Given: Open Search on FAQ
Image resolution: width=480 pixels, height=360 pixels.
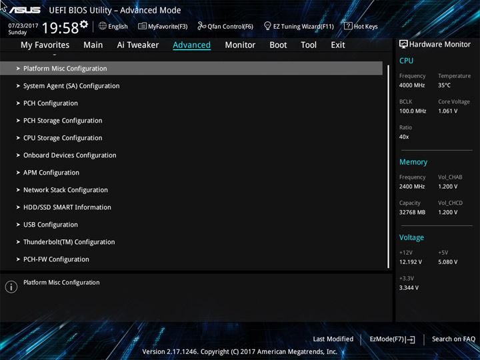Looking at the screenshot, I should click(453, 339).
